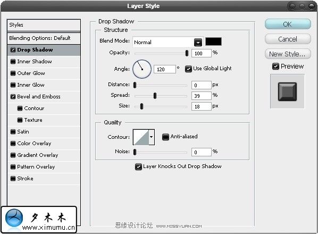This screenshot has height=234, width=318.
Task: Click the style preview thumbnail
Action: coord(287,91)
